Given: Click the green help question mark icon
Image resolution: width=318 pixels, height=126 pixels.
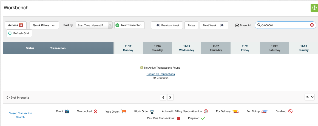Looking at the screenshot, I should [314, 8].
